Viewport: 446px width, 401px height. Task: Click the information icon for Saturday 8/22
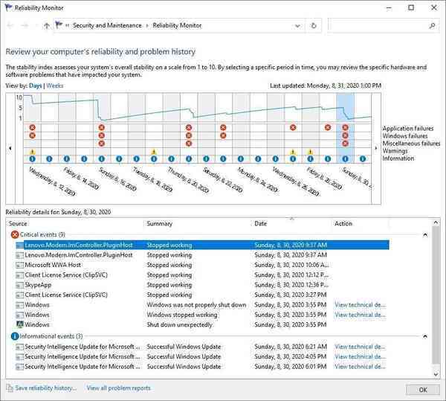point(206,159)
